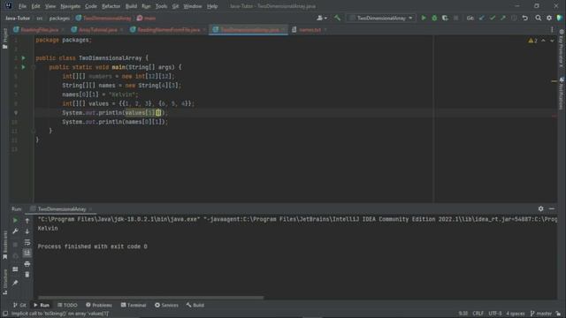Open the Problems tool window button
The height and width of the screenshot is (318, 566).
click(x=99, y=305)
